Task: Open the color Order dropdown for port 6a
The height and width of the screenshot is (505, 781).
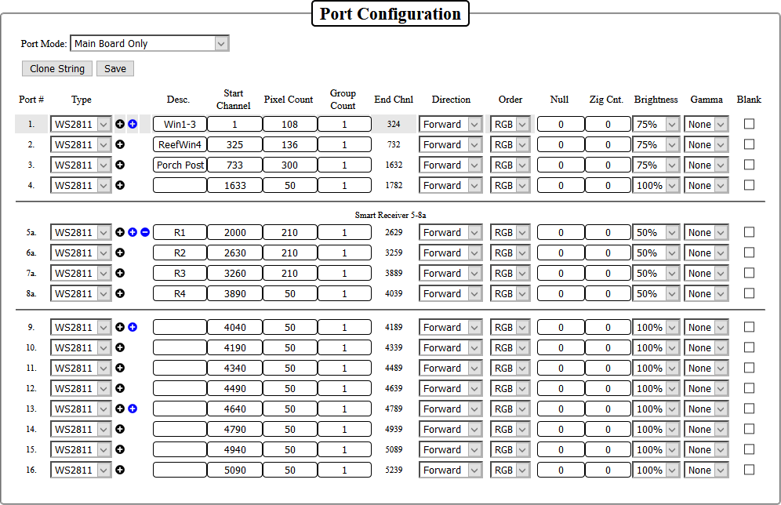Action: point(510,253)
